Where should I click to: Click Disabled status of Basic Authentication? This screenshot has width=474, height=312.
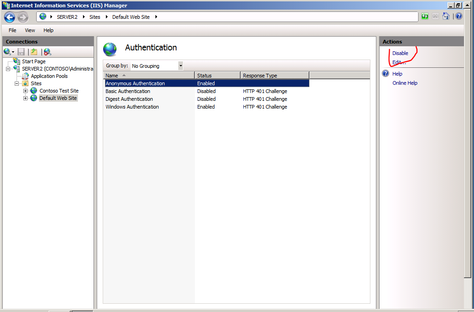tap(206, 91)
